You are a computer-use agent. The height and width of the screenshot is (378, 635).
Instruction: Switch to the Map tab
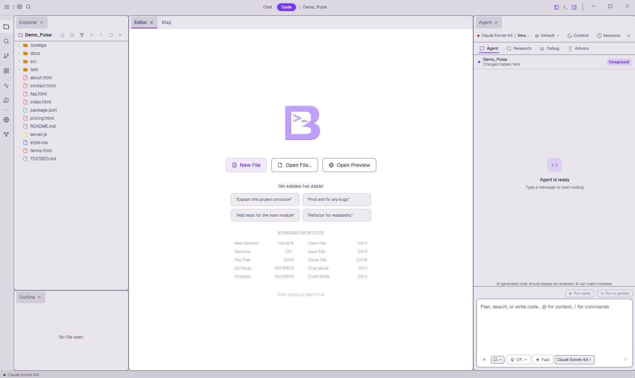pyautogui.click(x=167, y=22)
